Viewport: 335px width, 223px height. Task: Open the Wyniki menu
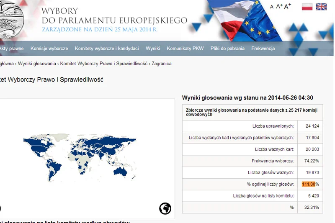click(x=152, y=49)
